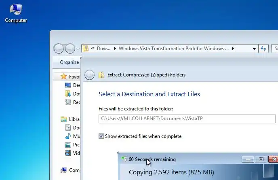Click Explorer's Forward navigation button
This screenshot has height=180, width=278.
point(70,49)
